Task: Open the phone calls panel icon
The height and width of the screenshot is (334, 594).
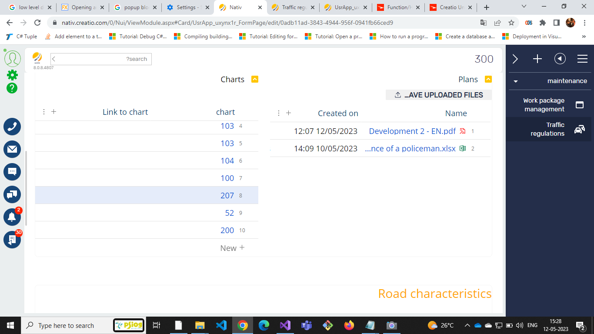Action: (12, 127)
